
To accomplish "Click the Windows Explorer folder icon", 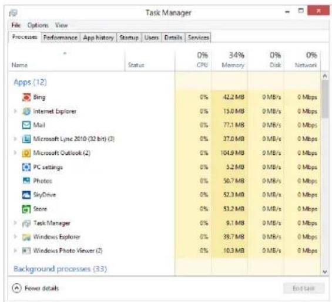I will (x=26, y=237).
